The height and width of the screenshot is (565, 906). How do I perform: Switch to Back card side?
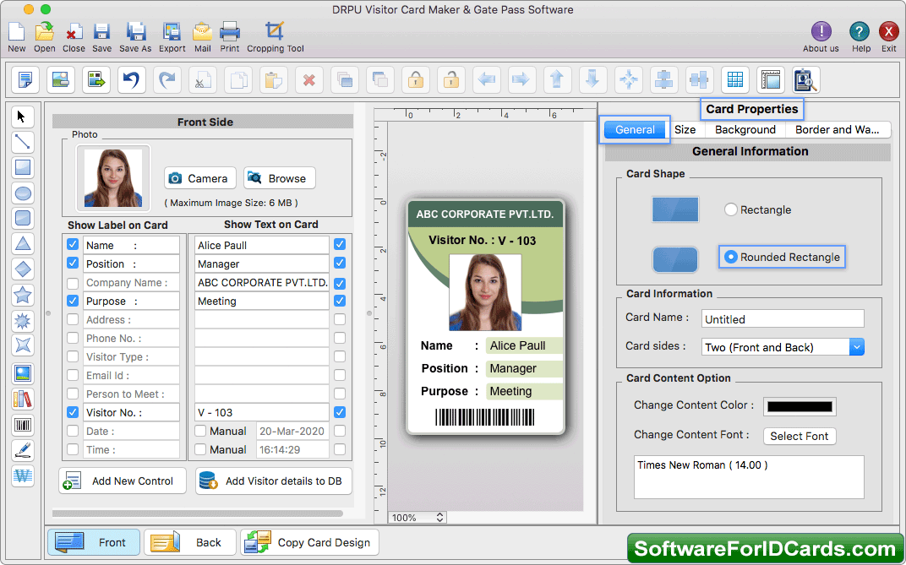[190, 542]
